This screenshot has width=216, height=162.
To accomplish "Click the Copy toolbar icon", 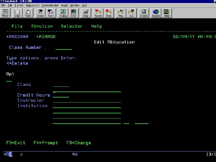I will (x=17, y=13).
